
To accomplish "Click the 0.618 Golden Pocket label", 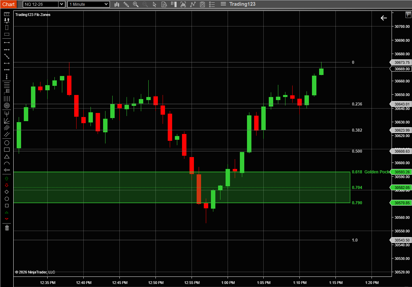I will (x=371, y=172).
